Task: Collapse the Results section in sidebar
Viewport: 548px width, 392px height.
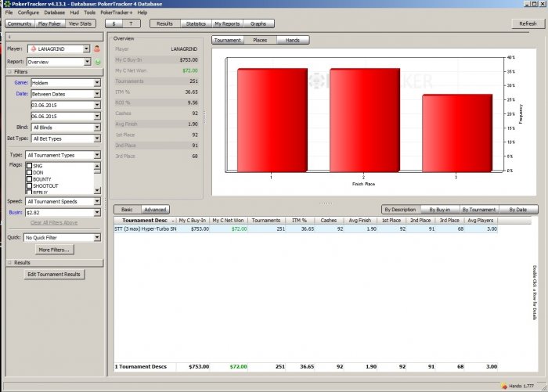Action: [x=9, y=262]
